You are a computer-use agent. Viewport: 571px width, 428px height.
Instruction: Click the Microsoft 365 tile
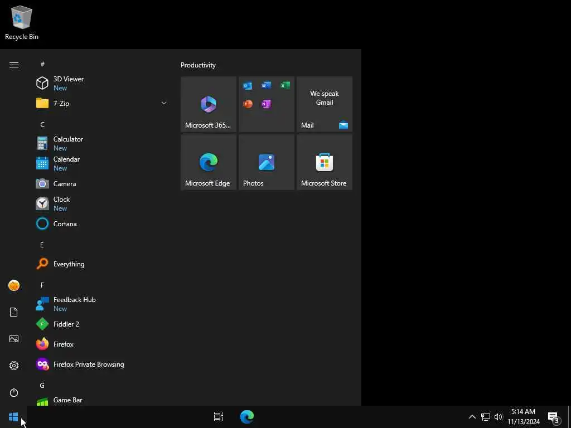(x=209, y=104)
